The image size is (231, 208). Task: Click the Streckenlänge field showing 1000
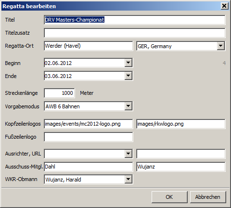(59, 93)
